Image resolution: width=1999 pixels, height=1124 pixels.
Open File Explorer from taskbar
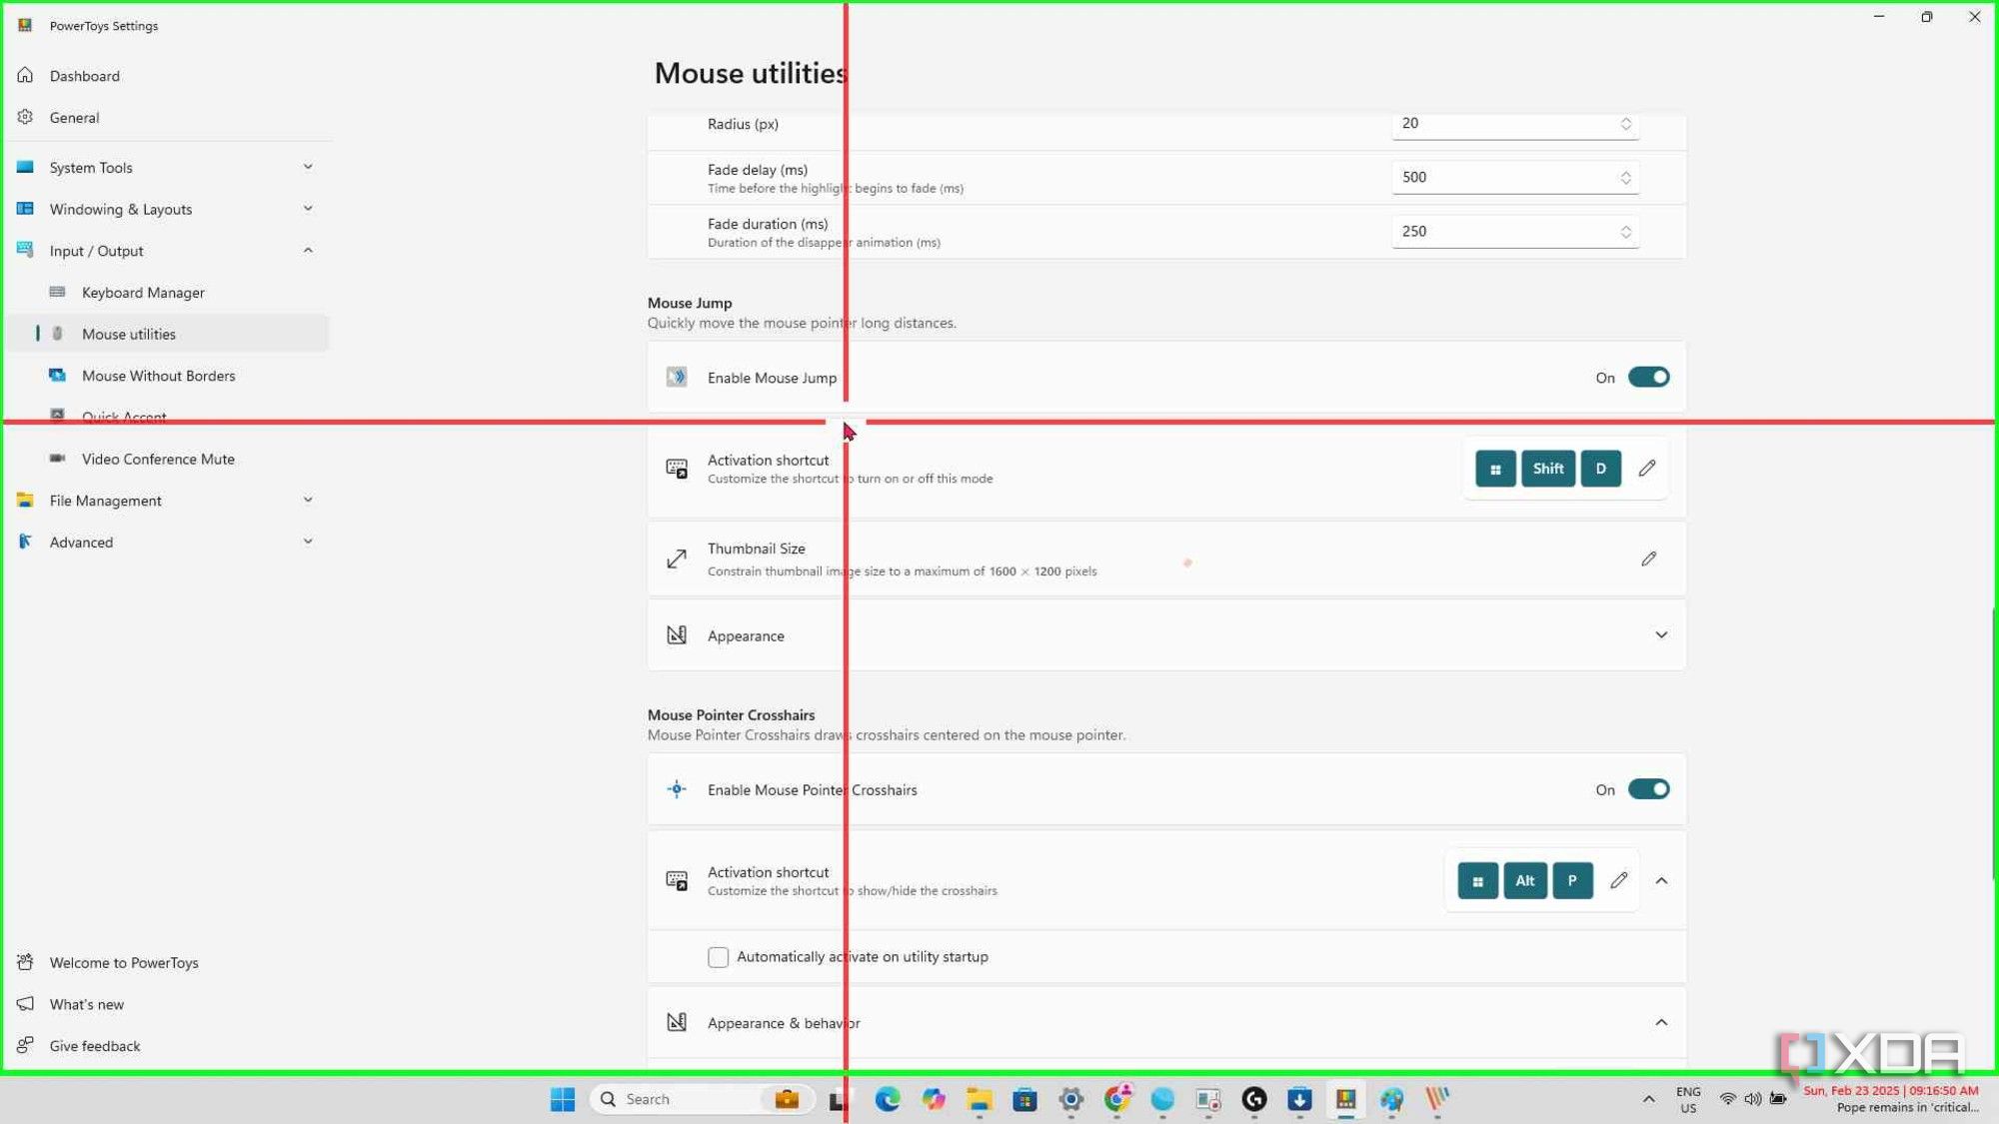click(x=979, y=1100)
